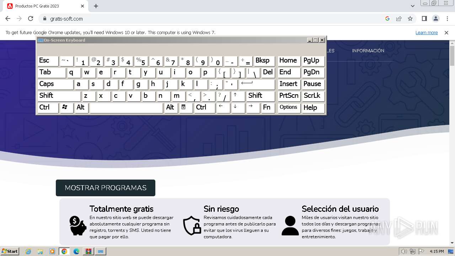
Task: Click the page vertical scrollbar thumb
Action: coord(452,55)
